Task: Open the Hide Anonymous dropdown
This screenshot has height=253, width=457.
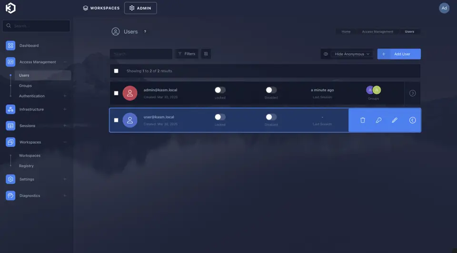Action: pos(352,54)
